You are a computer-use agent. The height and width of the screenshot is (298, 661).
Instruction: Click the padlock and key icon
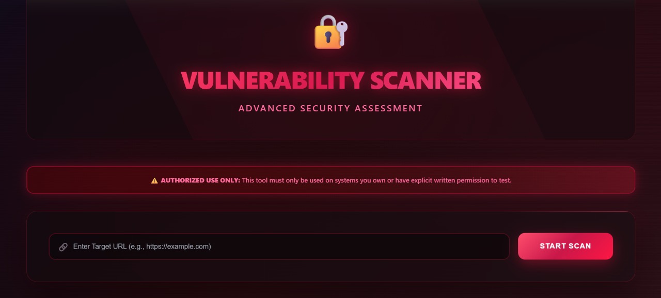click(x=330, y=32)
